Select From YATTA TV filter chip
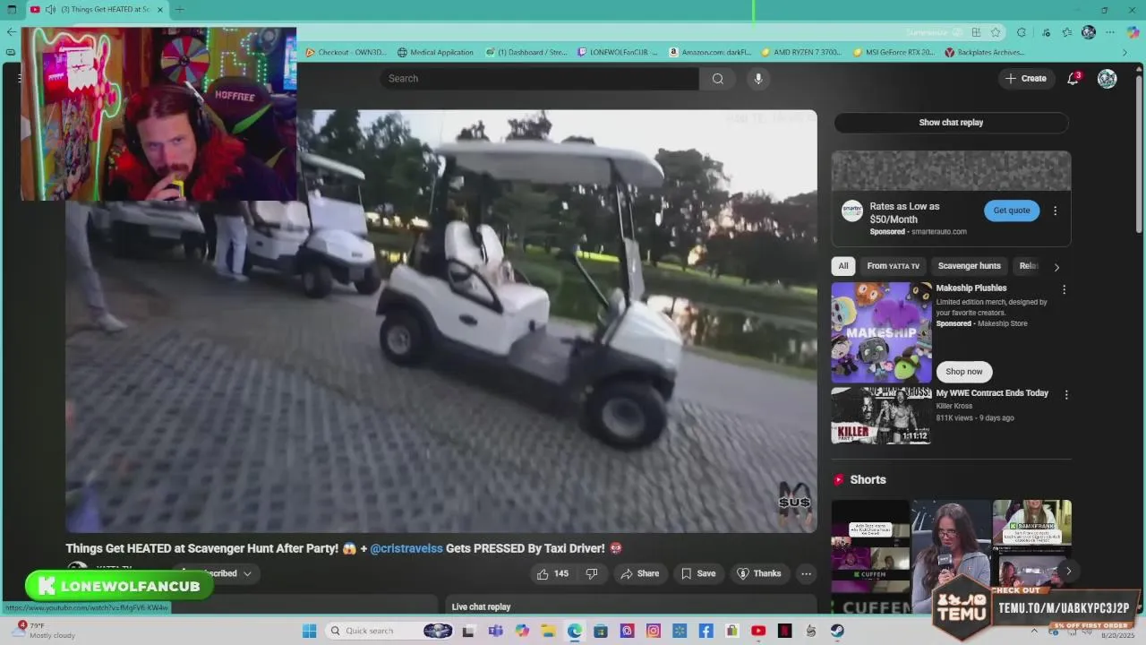 coord(893,266)
